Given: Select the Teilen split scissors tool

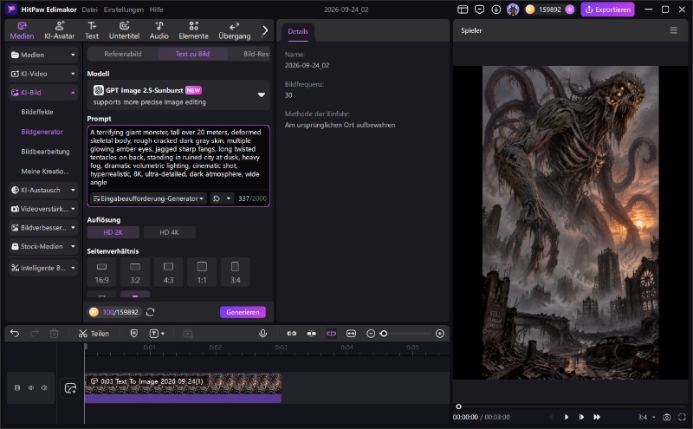Looking at the screenshot, I should click(94, 334).
